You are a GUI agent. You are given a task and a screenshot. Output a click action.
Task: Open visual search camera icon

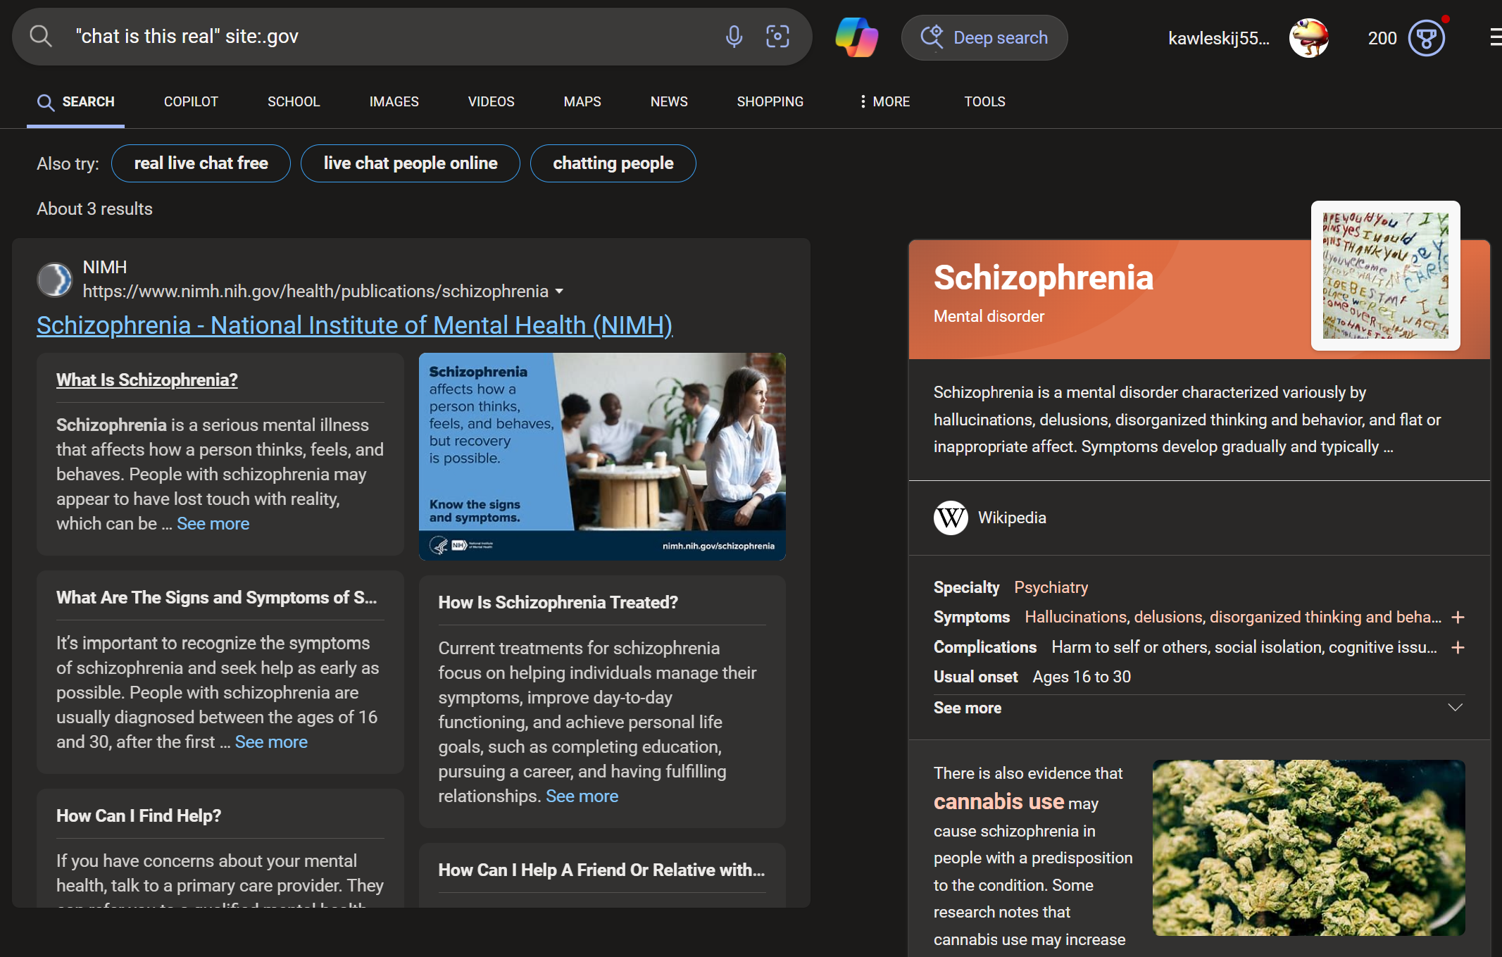pos(777,37)
